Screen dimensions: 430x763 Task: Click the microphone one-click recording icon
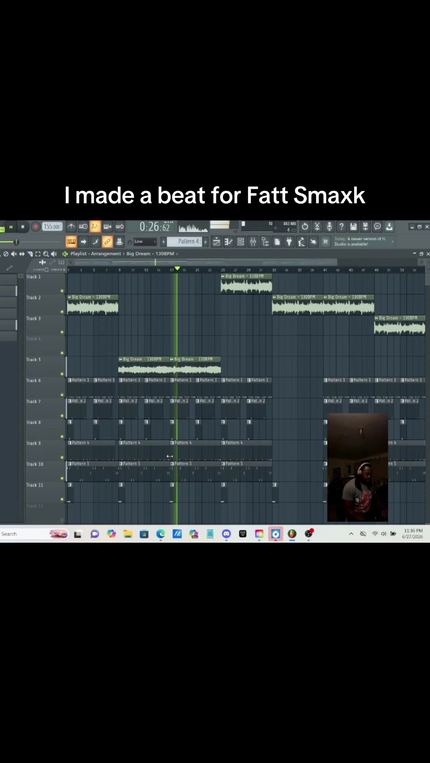pyautogui.click(x=329, y=227)
